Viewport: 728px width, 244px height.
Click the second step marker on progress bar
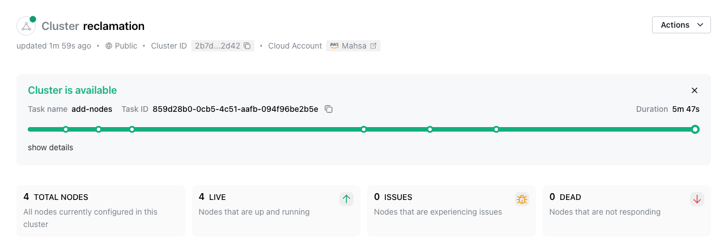[x=99, y=129]
